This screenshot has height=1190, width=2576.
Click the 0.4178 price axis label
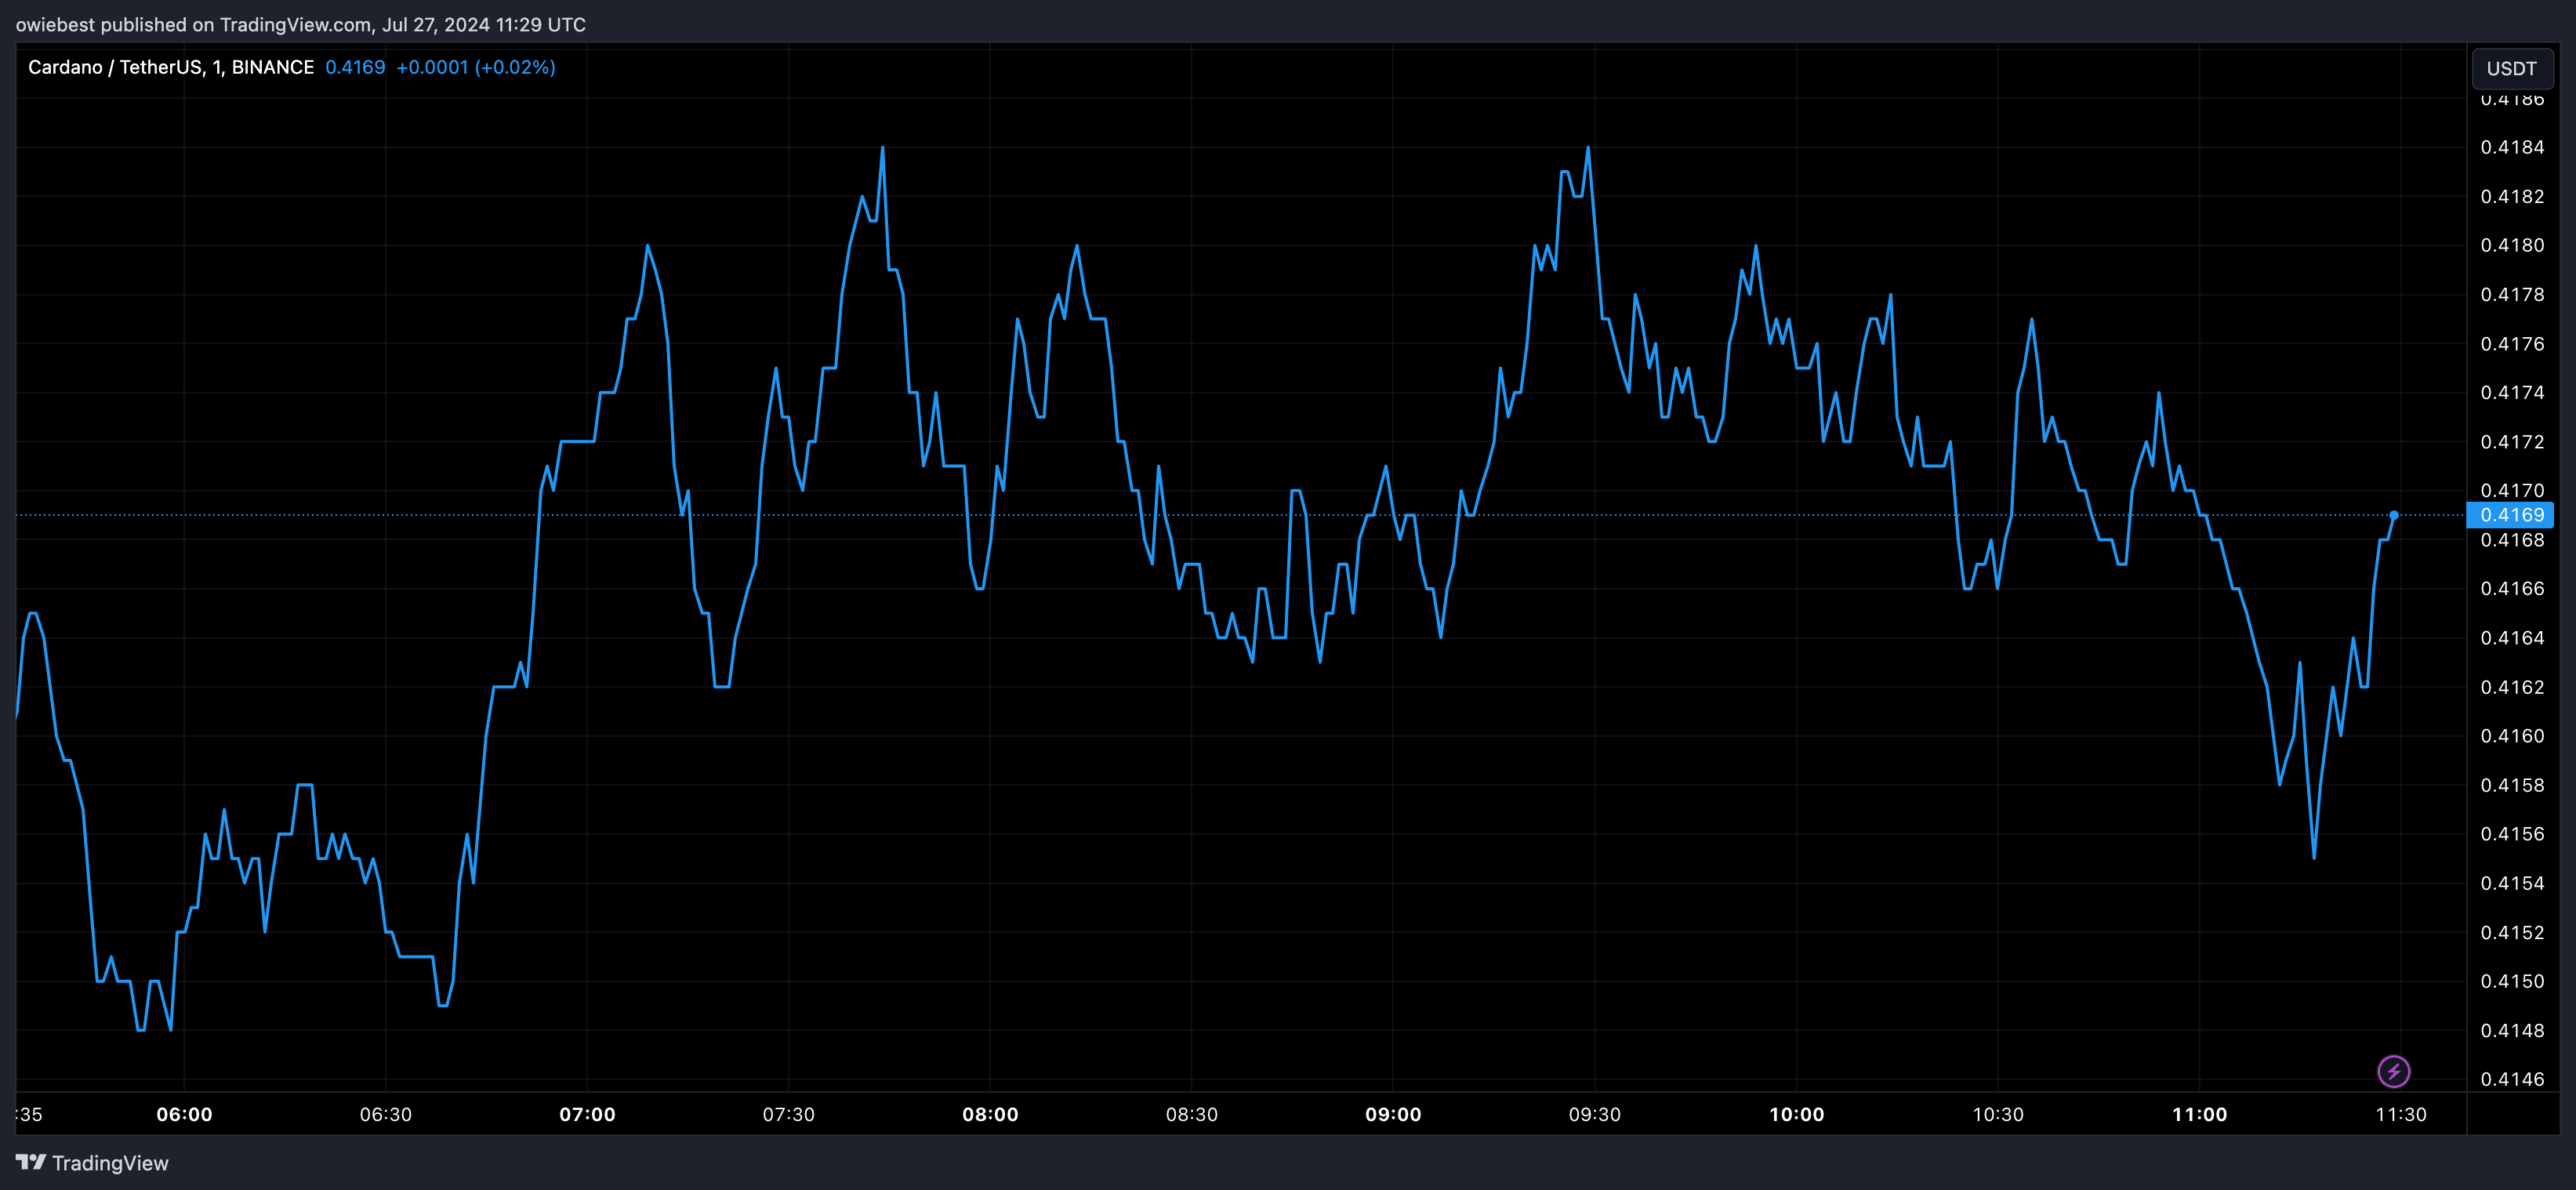click(2512, 294)
